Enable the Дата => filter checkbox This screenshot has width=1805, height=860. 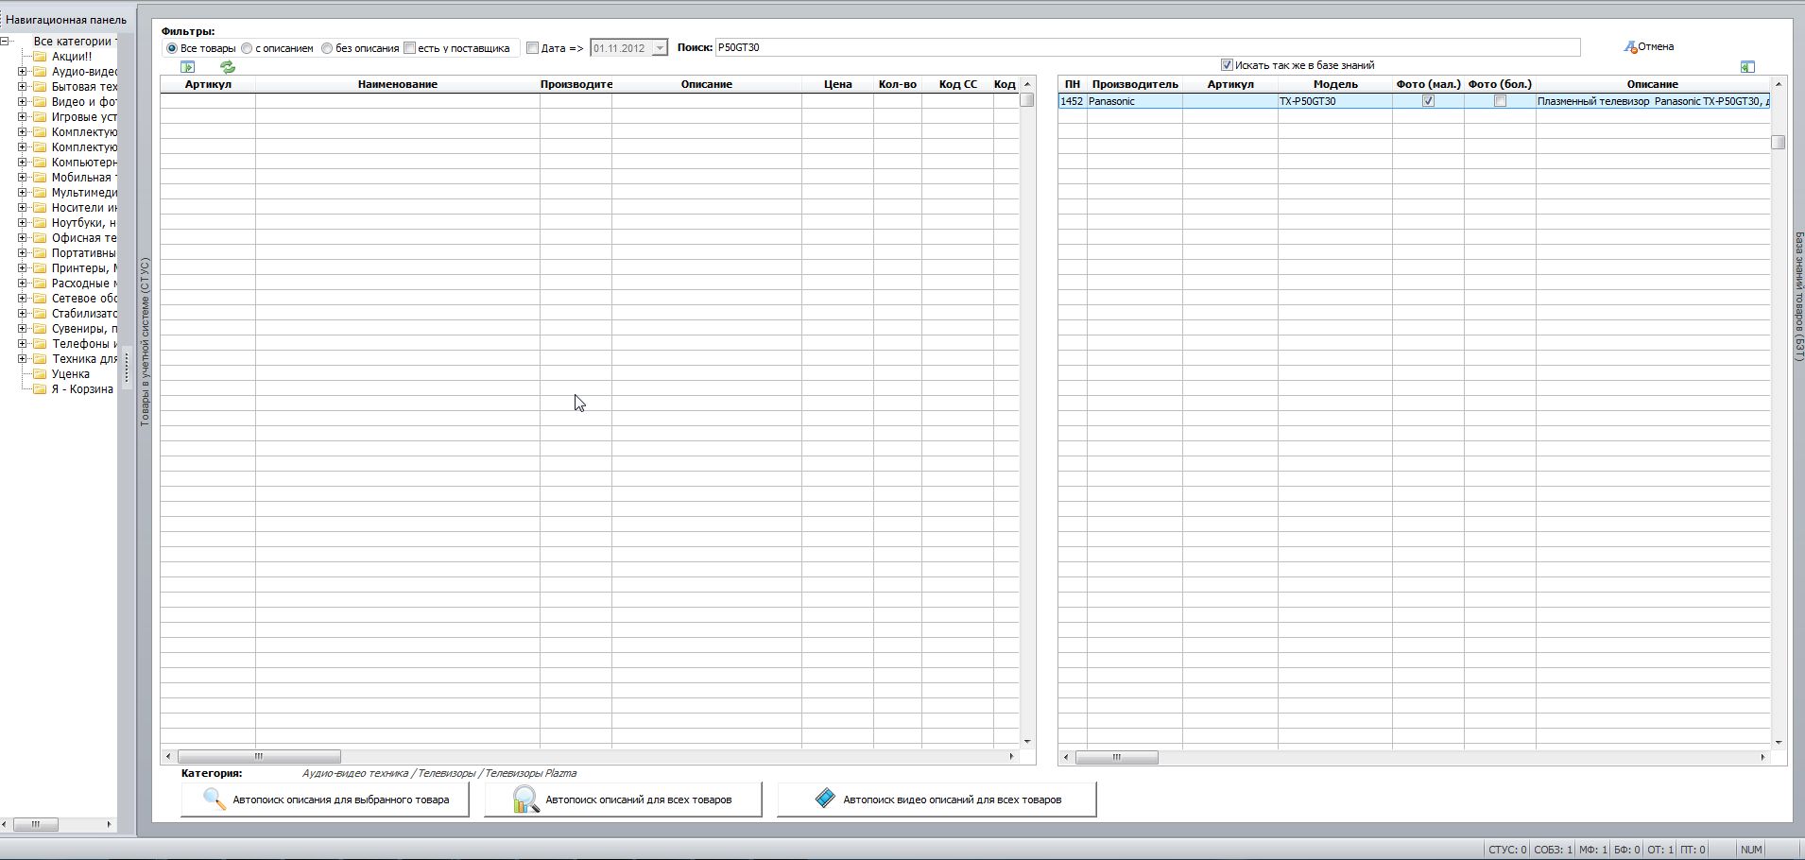[532, 47]
